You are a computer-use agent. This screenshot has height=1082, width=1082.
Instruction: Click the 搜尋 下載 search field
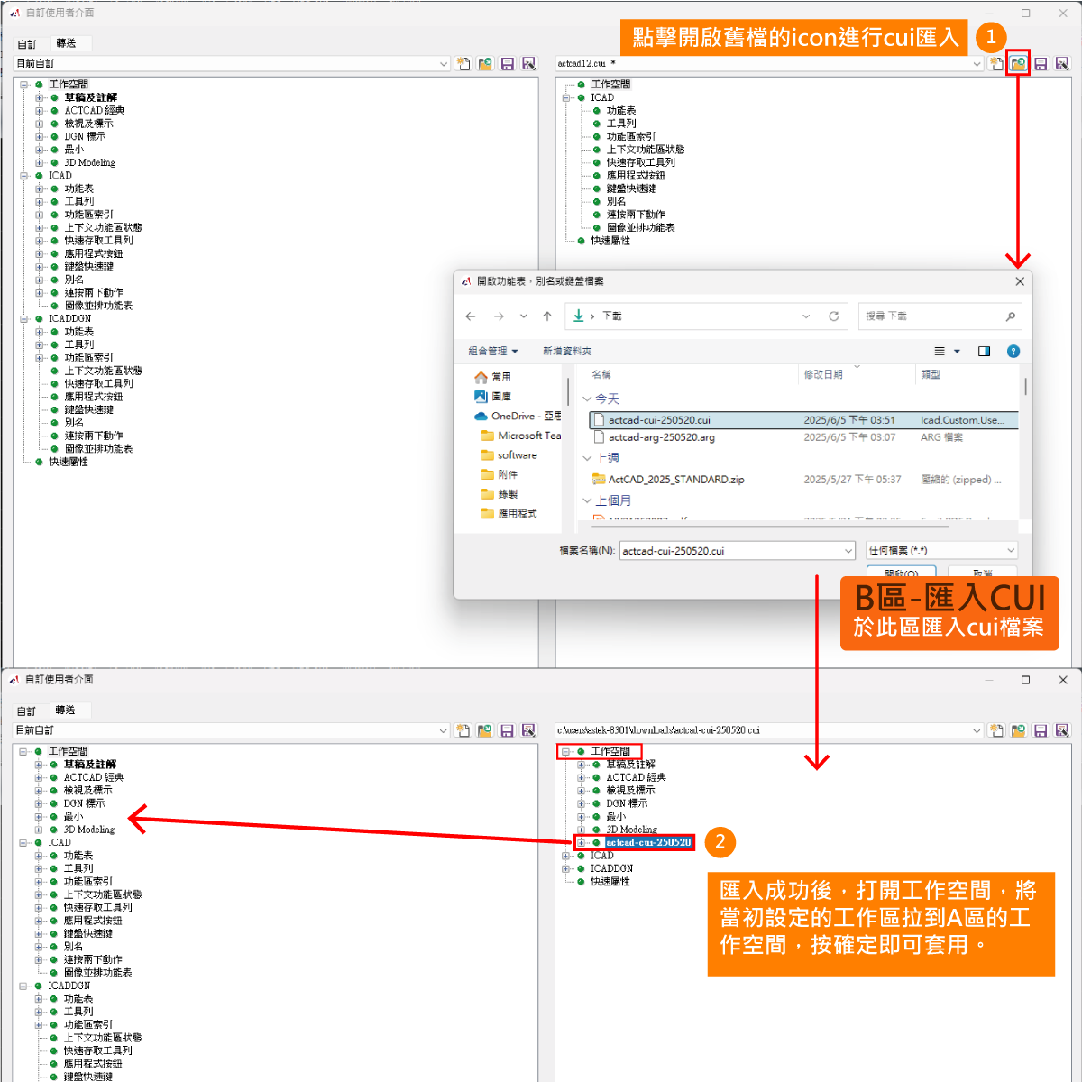(x=940, y=316)
